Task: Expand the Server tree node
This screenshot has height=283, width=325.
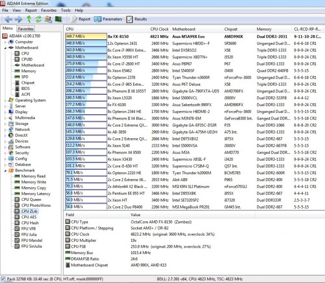Action: coord(5,106)
